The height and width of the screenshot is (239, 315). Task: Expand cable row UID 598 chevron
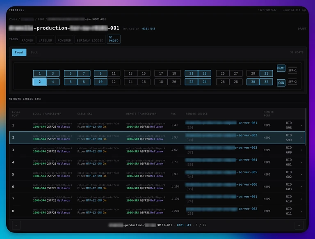[x=301, y=125]
